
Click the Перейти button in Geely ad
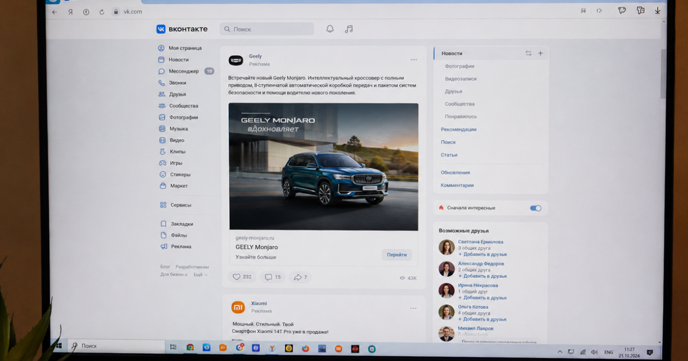397,255
